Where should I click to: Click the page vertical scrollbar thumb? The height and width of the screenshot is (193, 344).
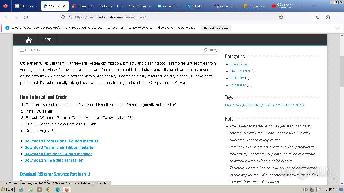342,71
